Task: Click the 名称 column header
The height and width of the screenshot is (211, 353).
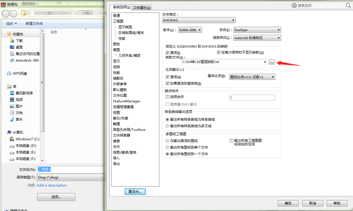Action: pos(54,32)
